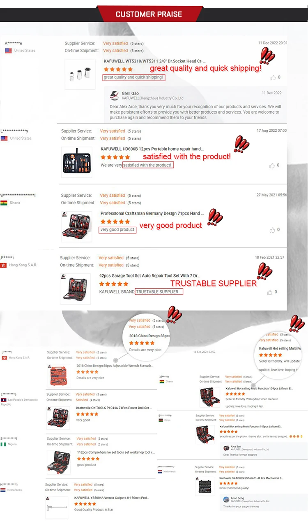The width and height of the screenshot is (308, 525).
Task: Click thumbs-up on the Ghana 'very good product' review
Action: click(272, 230)
